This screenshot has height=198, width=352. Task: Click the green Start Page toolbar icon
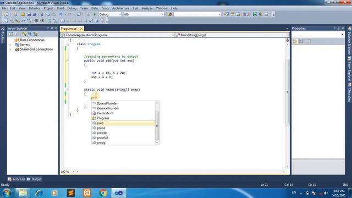[255, 14]
